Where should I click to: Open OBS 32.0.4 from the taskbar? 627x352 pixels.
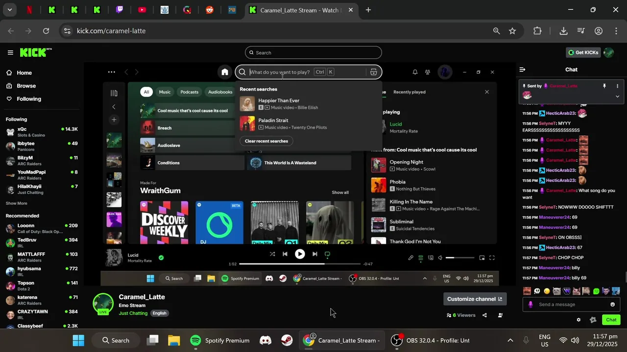coord(430,340)
